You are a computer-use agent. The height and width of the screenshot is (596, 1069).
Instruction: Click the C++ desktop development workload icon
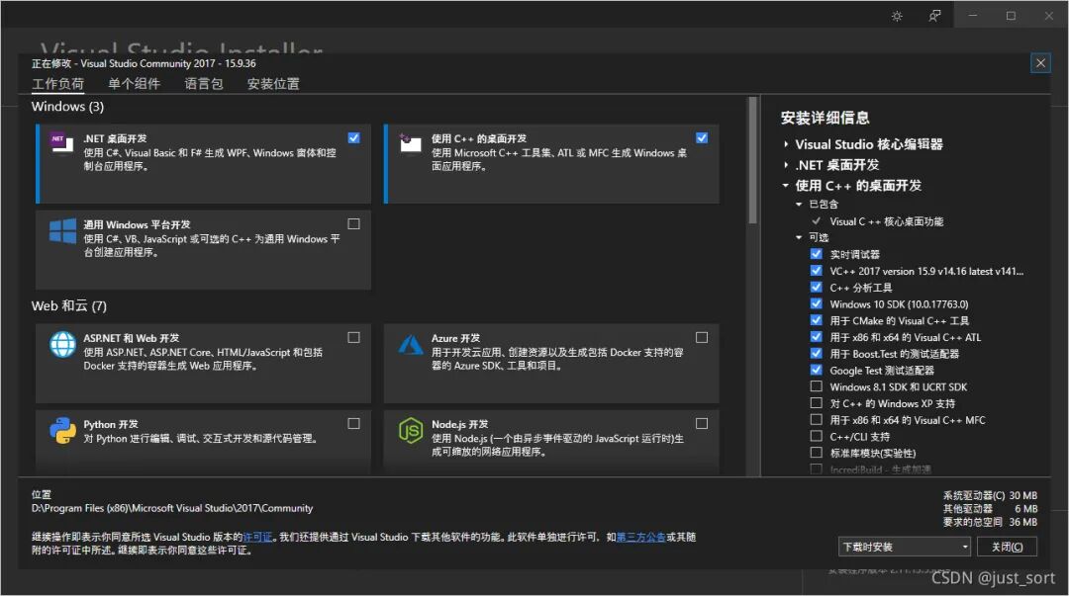(410, 143)
